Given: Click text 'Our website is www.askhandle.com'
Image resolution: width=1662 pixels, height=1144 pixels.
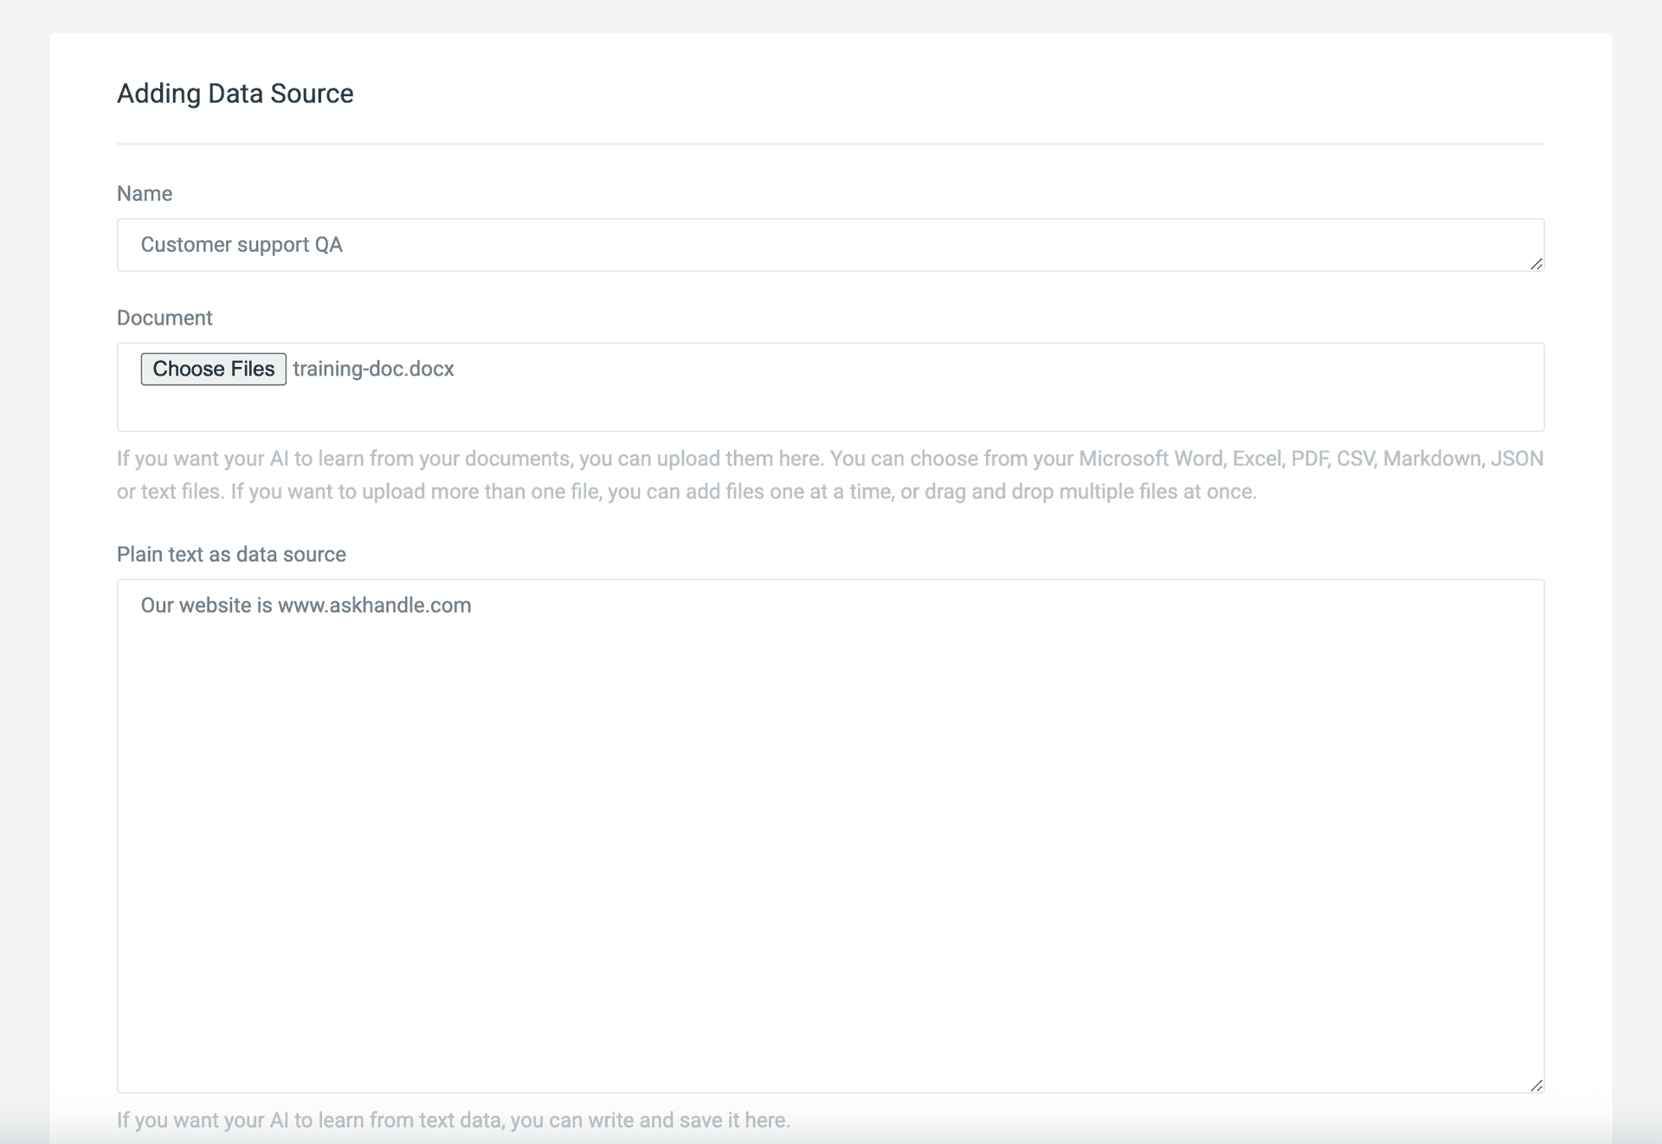Looking at the screenshot, I should 306,605.
